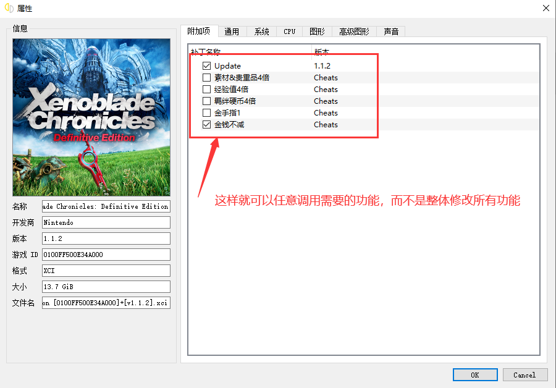Check the 羁绊硬币4倍 cheat
This screenshot has height=388, width=556.
(206, 101)
